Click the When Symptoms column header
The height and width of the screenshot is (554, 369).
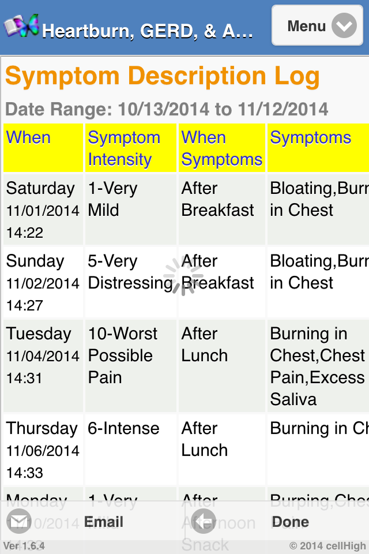(x=221, y=148)
